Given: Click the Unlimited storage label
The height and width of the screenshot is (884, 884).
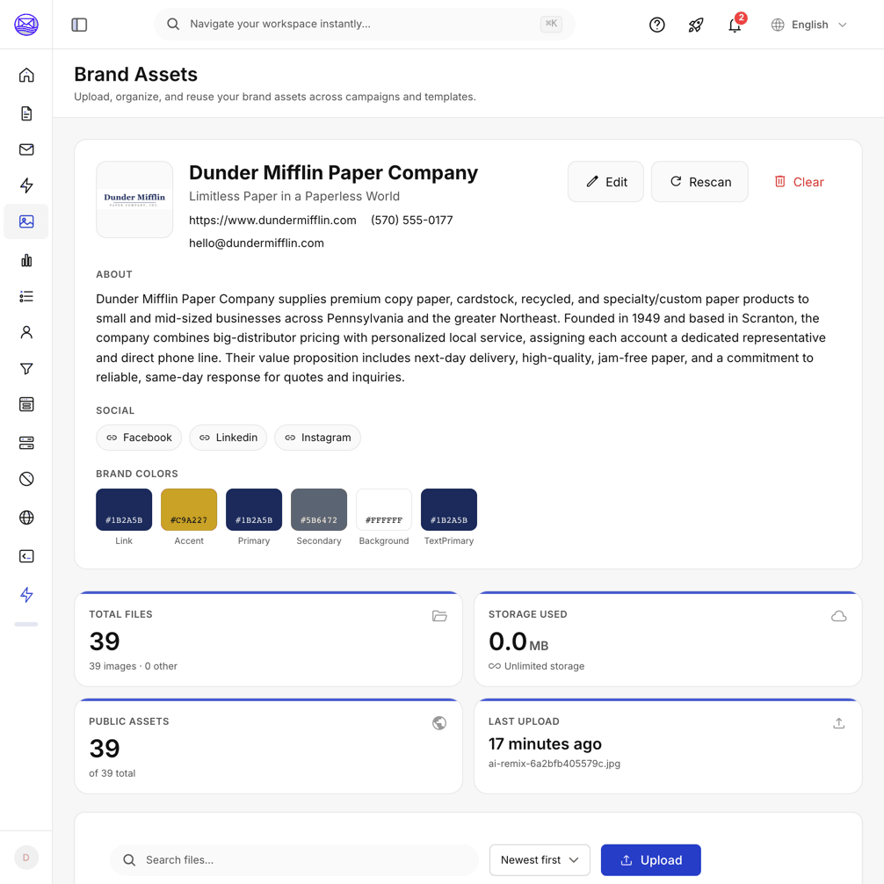Looking at the screenshot, I should [544, 666].
